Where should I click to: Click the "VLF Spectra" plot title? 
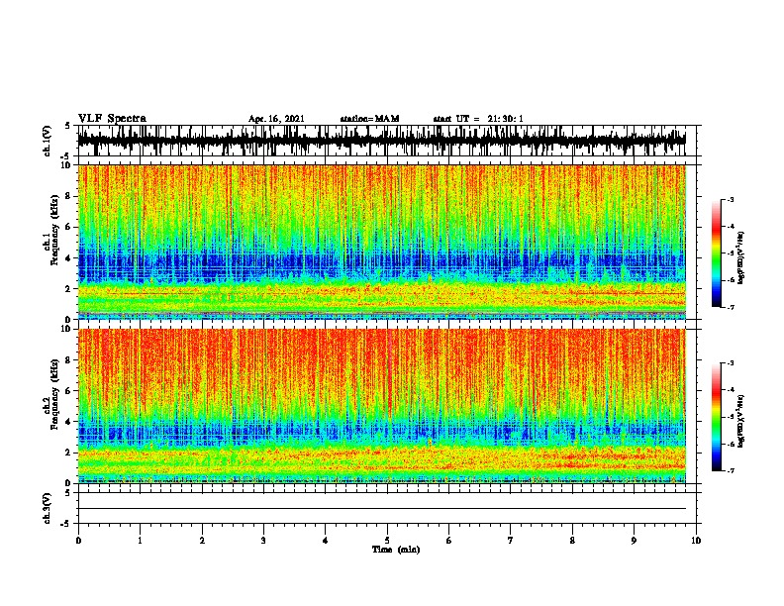pos(112,119)
